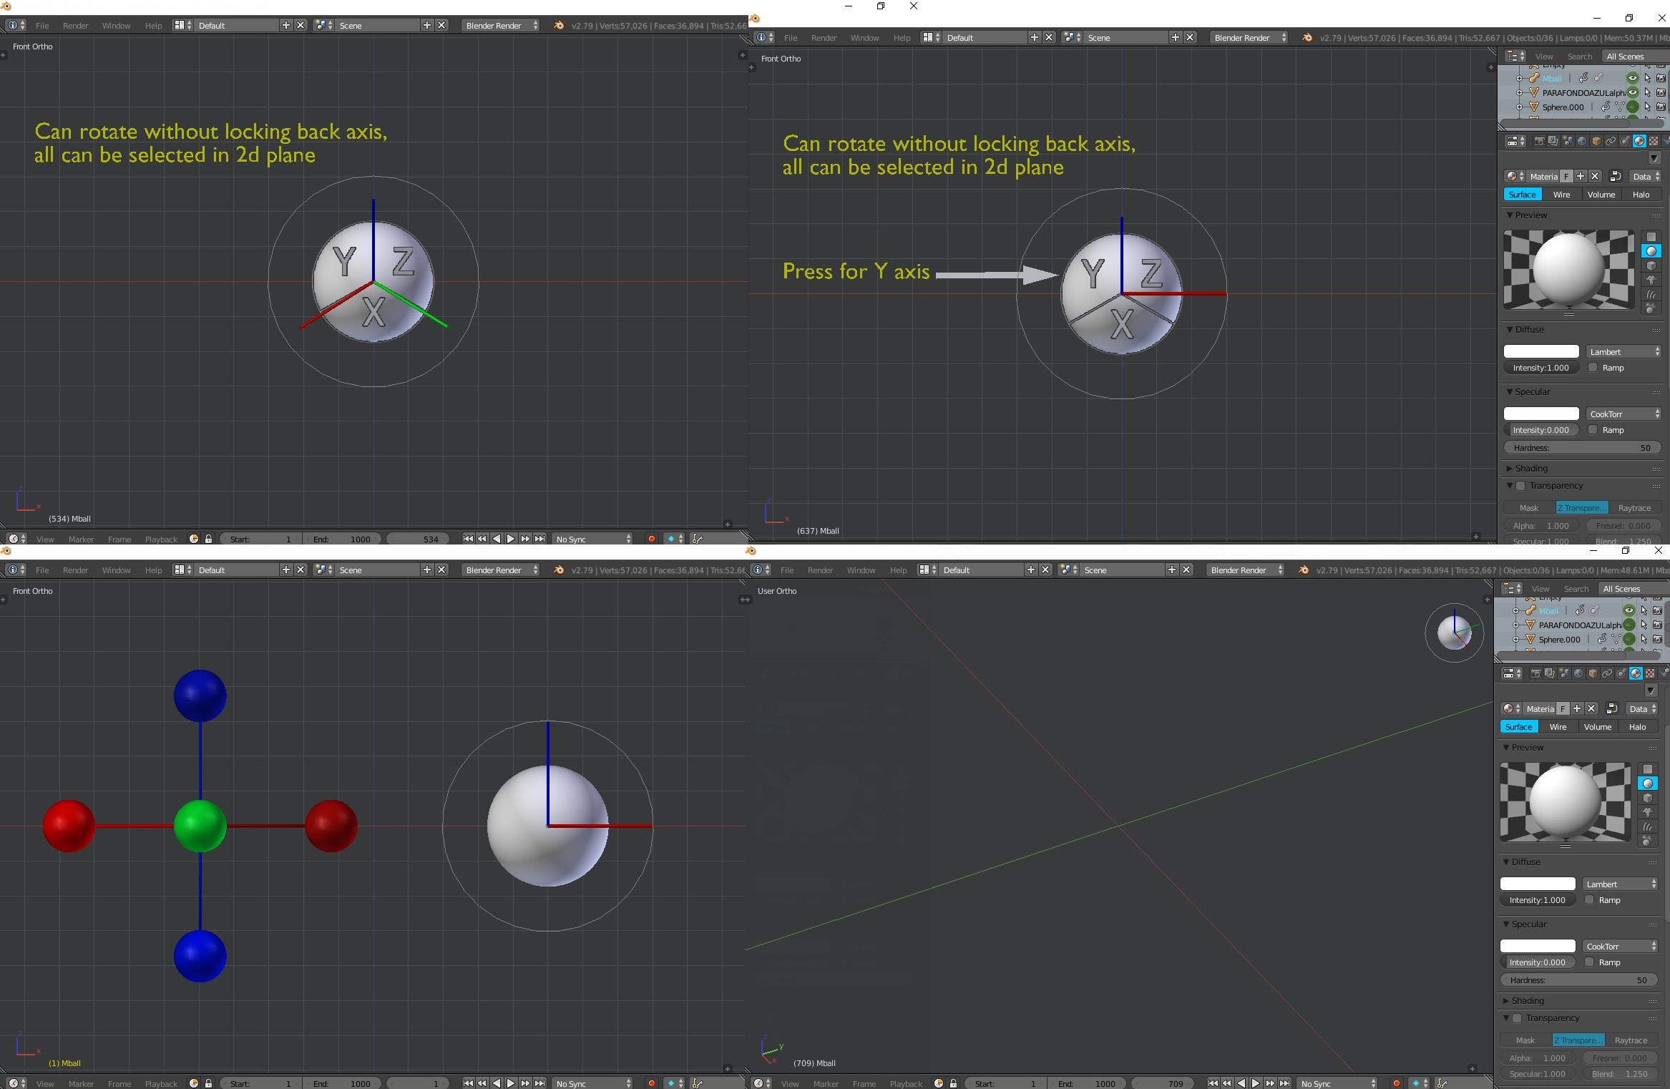This screenshot has width=1670, height=1089.
Task: Open CookTorr specular shader dropdown in top-right window
Action: pyautogui.click(x=1623, y=414)
